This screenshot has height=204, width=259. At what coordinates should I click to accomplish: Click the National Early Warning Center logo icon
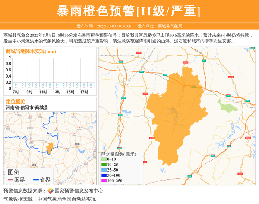(51, 191)
